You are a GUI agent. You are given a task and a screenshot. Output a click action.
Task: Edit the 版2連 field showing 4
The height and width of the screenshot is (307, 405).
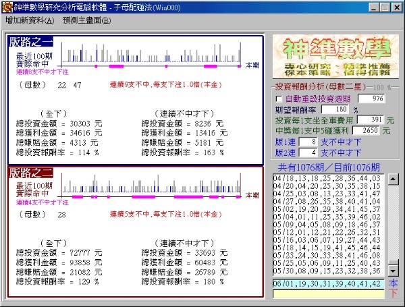click(x=308, y=152)
